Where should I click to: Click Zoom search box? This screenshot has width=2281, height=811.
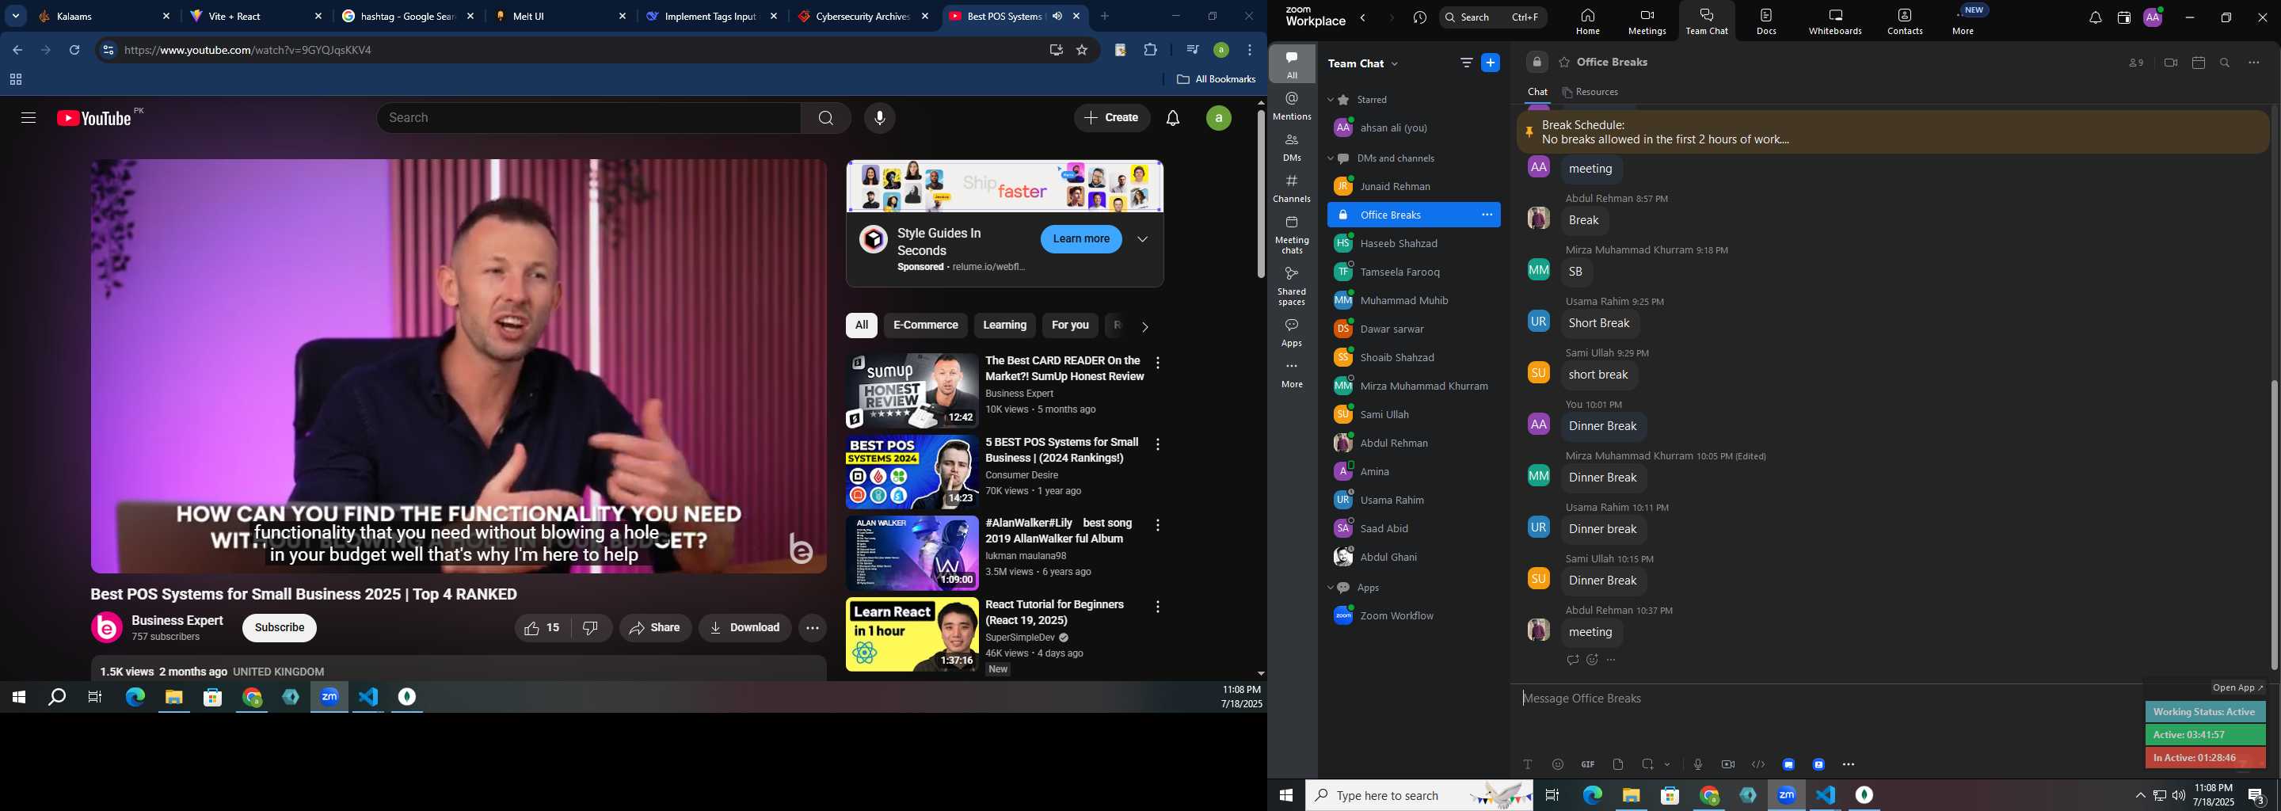(1493, 17)
